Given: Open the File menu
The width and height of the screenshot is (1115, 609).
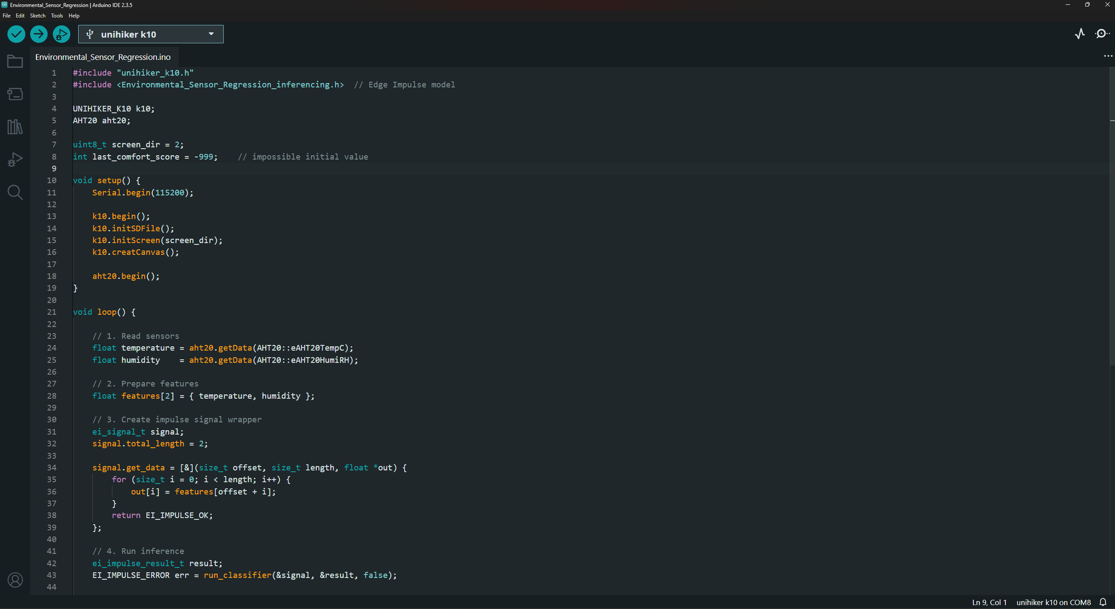Looking at the screenshot, I should tap(7, 15).
